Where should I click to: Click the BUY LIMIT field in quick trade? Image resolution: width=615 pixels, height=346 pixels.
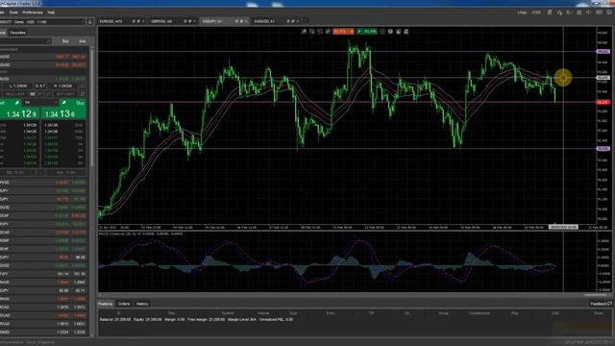(65, 94)
